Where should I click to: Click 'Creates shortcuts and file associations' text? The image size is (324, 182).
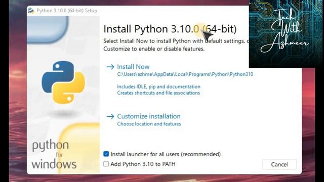tap(158, 93)
